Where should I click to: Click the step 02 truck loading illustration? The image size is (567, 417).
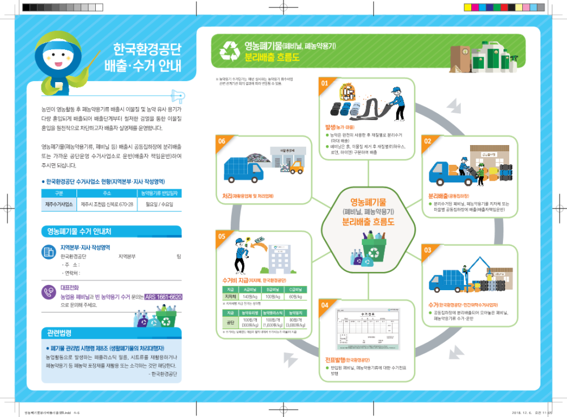click(x=471, y=165)
